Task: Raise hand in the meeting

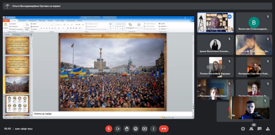Action: point(127,129)
